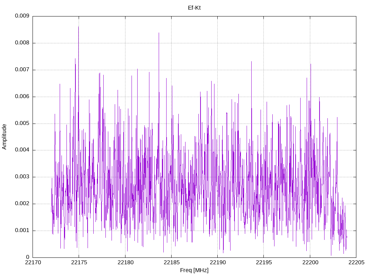This screenshot has width=366, height=275.
Task: Select the y-axis label "Amplitude"
Action: (x=4, y=137)
